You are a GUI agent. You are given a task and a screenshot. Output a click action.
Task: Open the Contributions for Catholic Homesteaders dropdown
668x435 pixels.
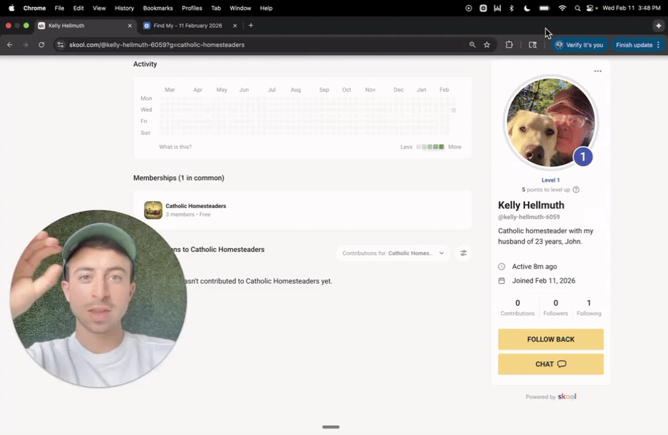tap(393, 253)
